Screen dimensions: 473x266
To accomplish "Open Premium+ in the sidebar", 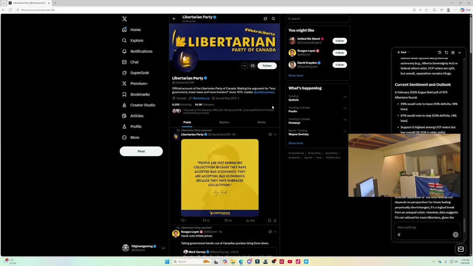I will [135, 83].
